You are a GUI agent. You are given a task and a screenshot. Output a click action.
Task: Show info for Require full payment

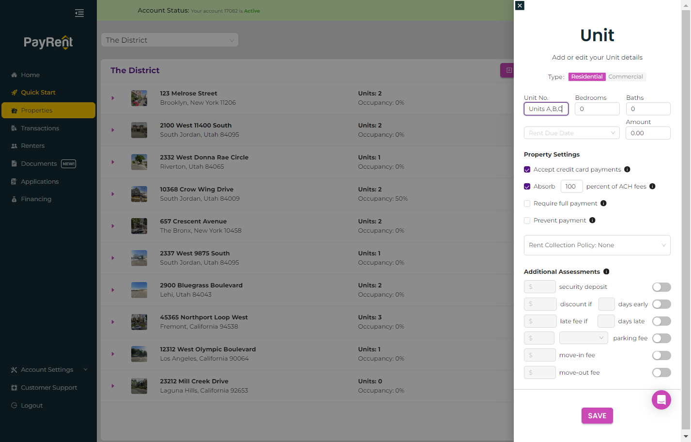pos(603,204)
